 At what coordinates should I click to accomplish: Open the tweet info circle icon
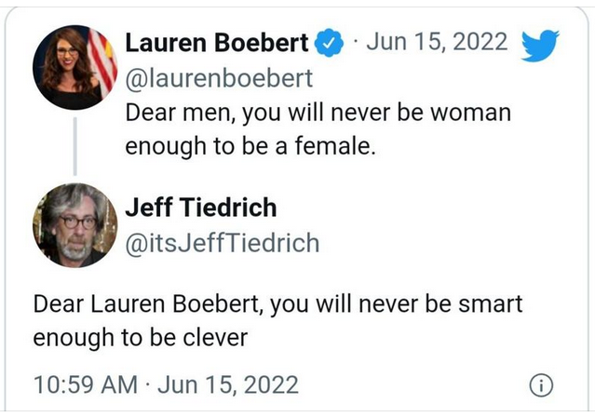coord(541,384)
